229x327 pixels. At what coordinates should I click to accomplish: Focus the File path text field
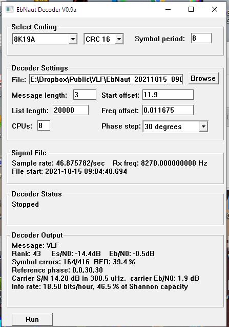[106, 79]
